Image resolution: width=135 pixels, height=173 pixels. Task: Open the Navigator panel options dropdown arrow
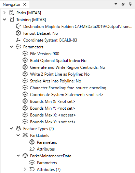(x=116, y=4)
